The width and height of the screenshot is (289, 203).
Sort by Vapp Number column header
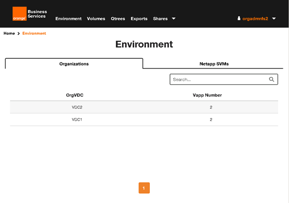[207, 95]
